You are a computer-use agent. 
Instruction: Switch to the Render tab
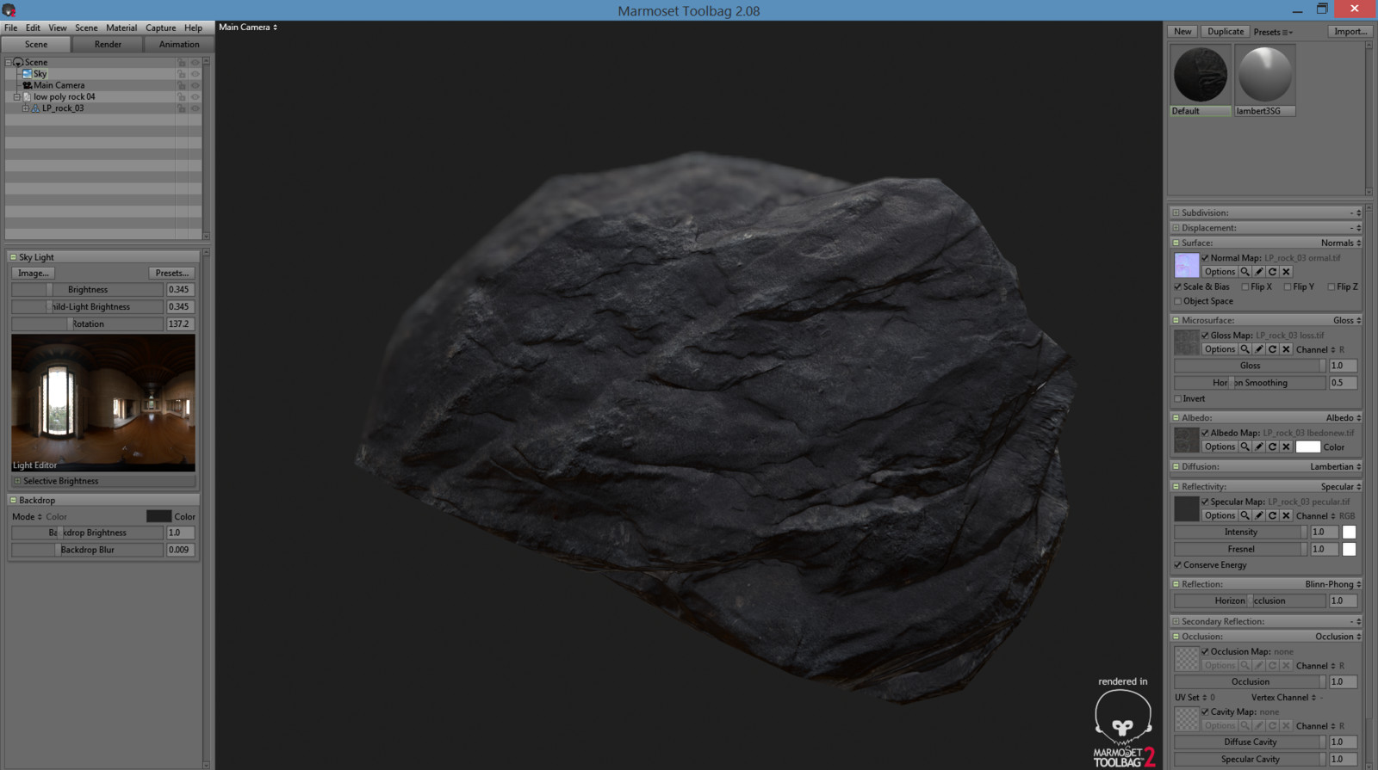[108, 44]
